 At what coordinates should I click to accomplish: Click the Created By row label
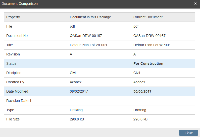pos(15,82)
